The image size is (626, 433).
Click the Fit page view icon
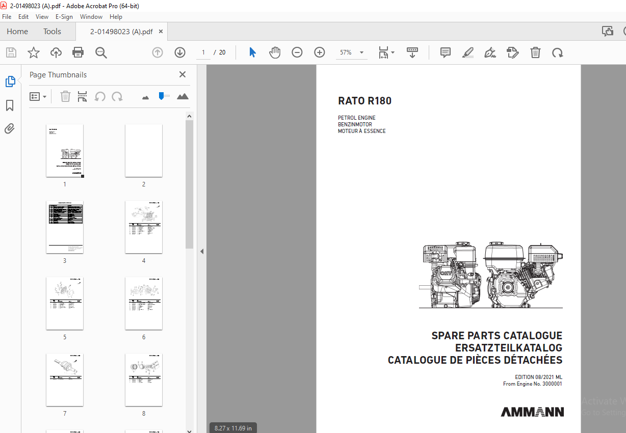tap(383, 52)
